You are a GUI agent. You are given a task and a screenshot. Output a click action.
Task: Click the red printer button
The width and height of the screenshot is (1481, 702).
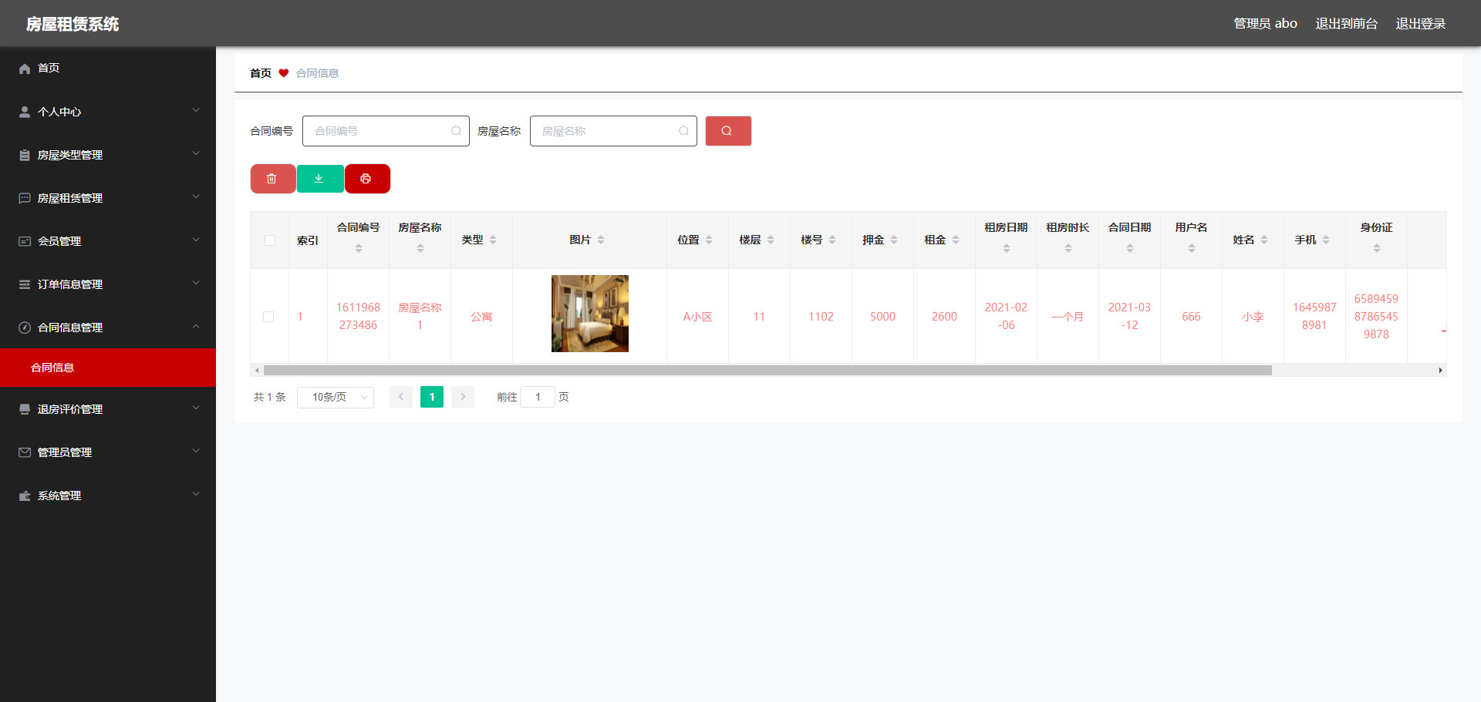coord(366,179)
